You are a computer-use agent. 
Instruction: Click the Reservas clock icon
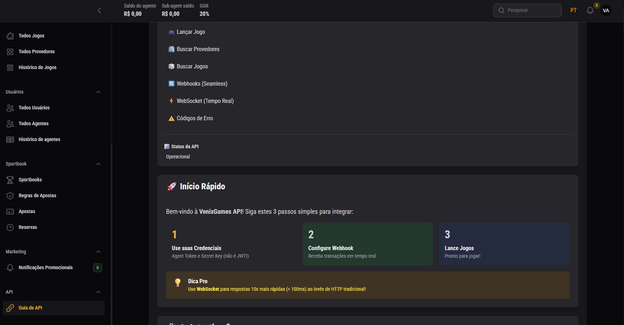pyautogui.click(x=10, y=227)
